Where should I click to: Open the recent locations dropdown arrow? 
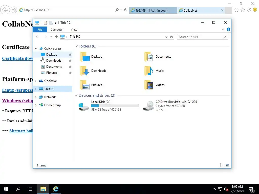click(x=51, y=37)
